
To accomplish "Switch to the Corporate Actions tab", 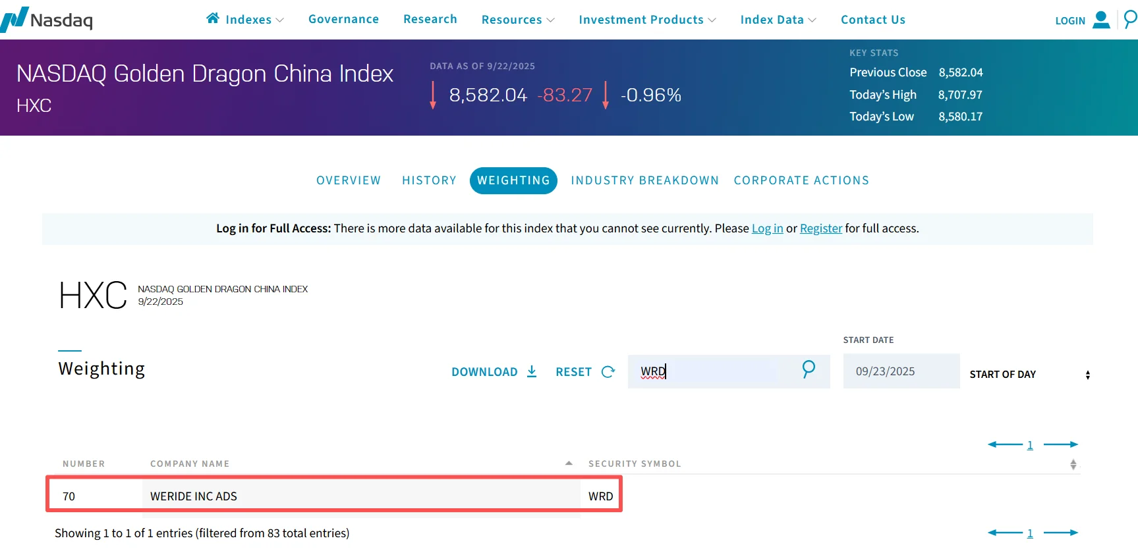I will 801,180.
